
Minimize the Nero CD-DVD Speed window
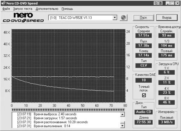[x=168, y=3]
